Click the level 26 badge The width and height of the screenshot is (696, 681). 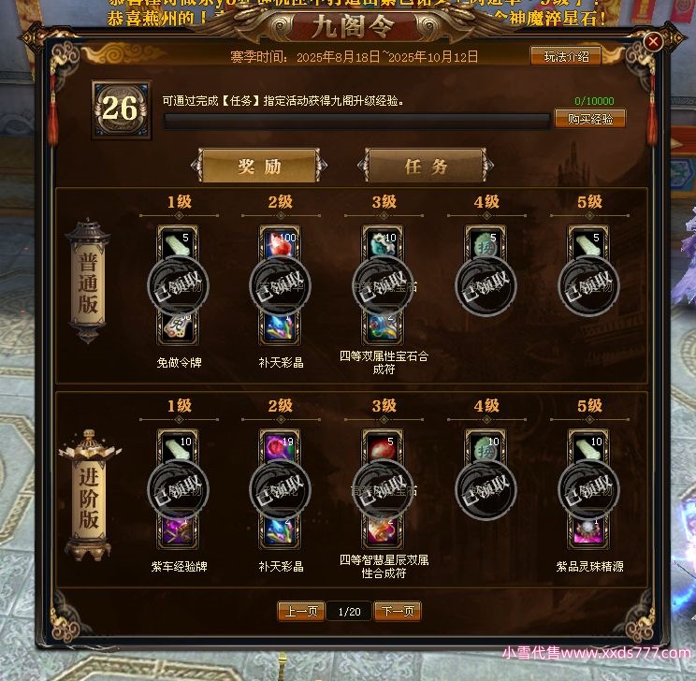pos(121,109)
